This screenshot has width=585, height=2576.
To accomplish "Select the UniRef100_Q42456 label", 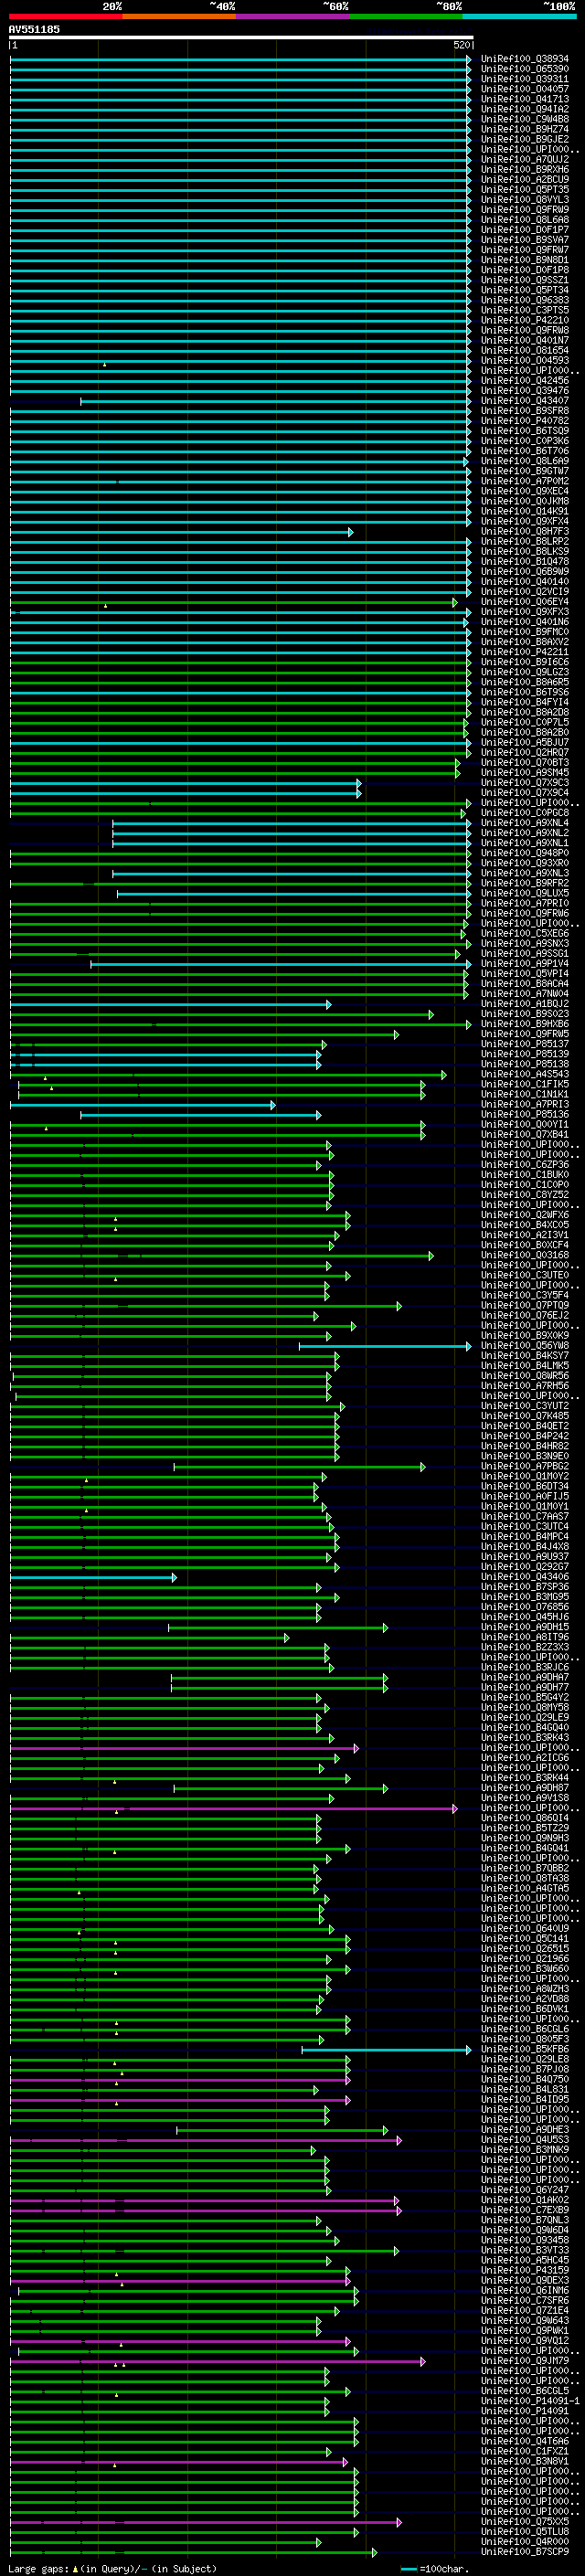I will [x=524, y=381].
